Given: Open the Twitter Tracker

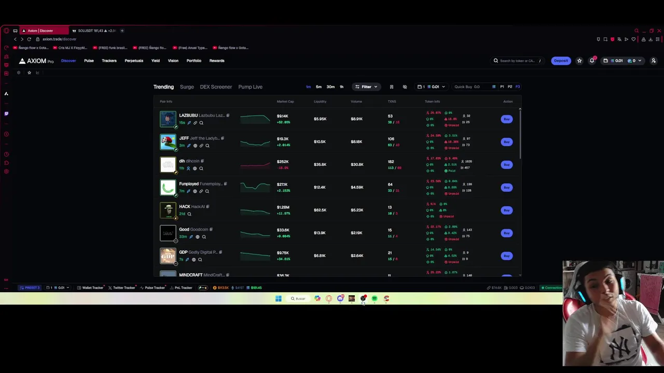Looking at the screenshot, I should pyautogui.click(x=121, y=288).
